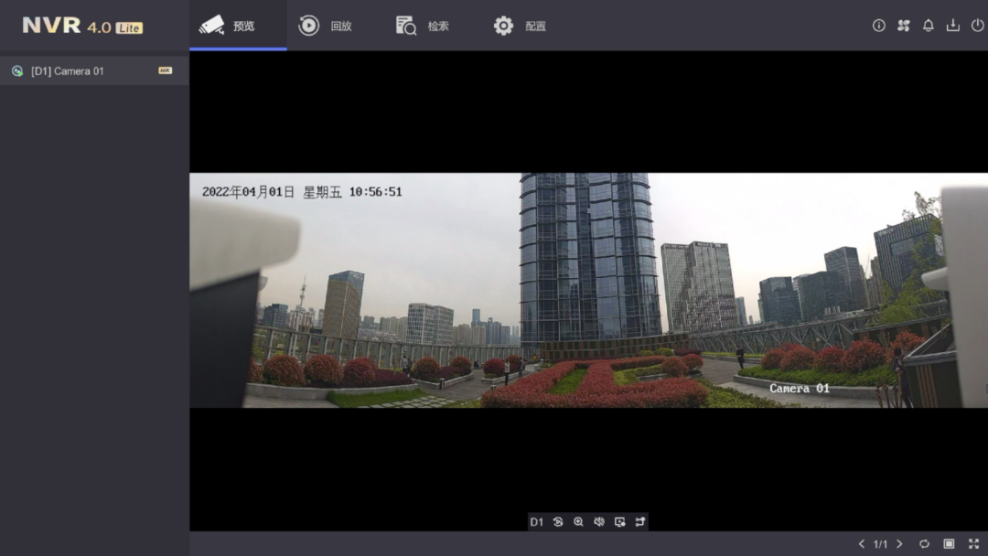Switch to single-screen layout view
This screenshot has width=988, height=556.
(x=950, y=543)
